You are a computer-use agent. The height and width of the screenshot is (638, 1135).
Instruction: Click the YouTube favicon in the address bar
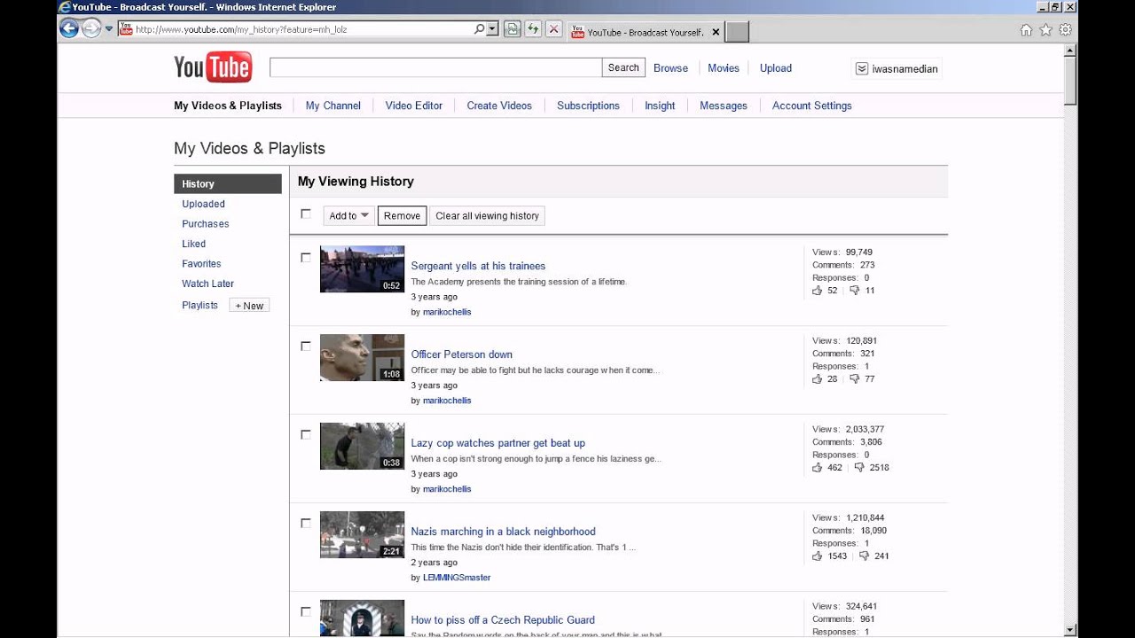126,29
